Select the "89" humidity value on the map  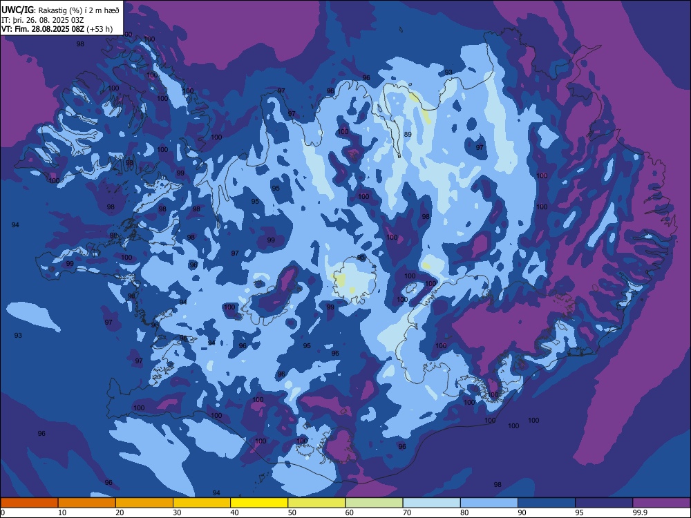click(408, 135)
